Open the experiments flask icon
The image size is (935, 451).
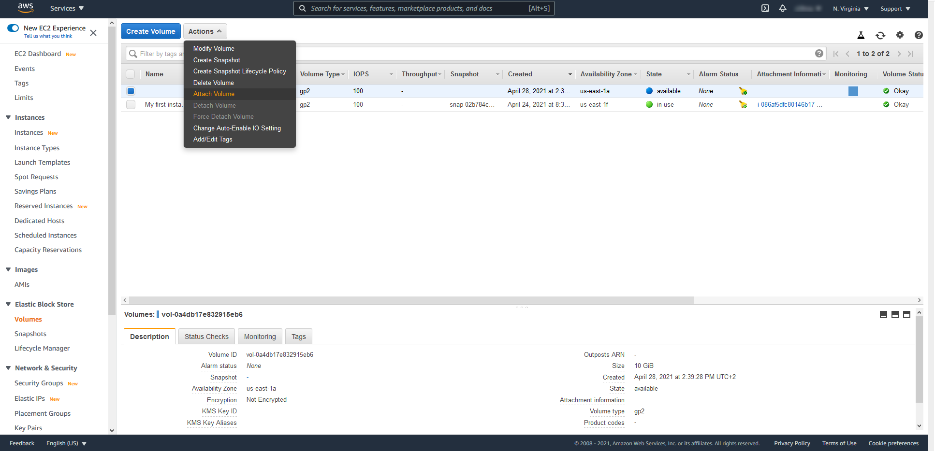click(x=861, y=35)
